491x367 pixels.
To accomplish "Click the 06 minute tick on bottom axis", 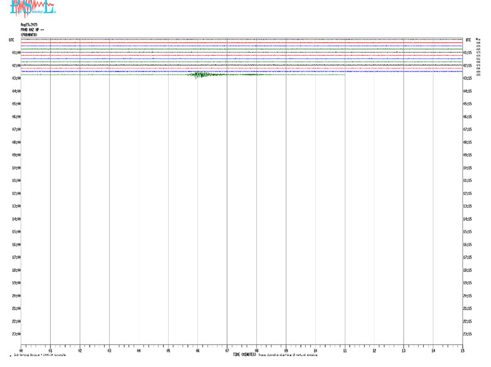I will [x=197, y=351].
